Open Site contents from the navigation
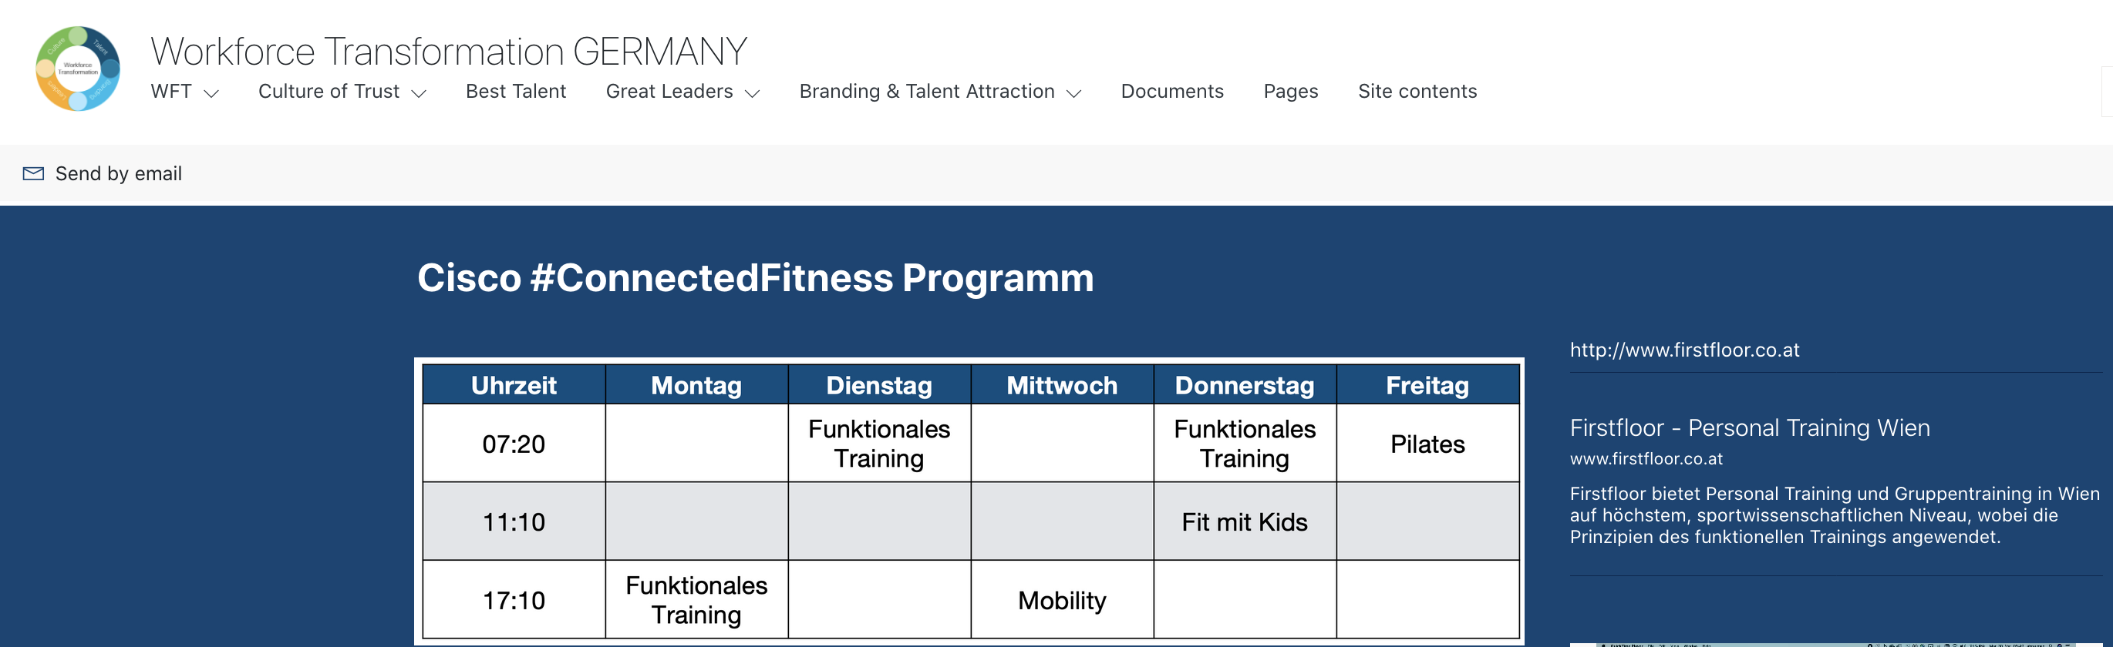Screen dimensions: 2113x647 (1417, 91)
